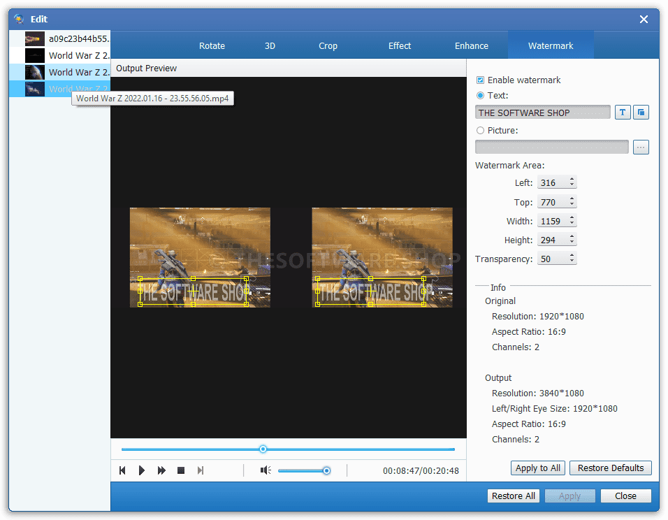
Task: Select the third World War Z clip
Action: [59, 72]
